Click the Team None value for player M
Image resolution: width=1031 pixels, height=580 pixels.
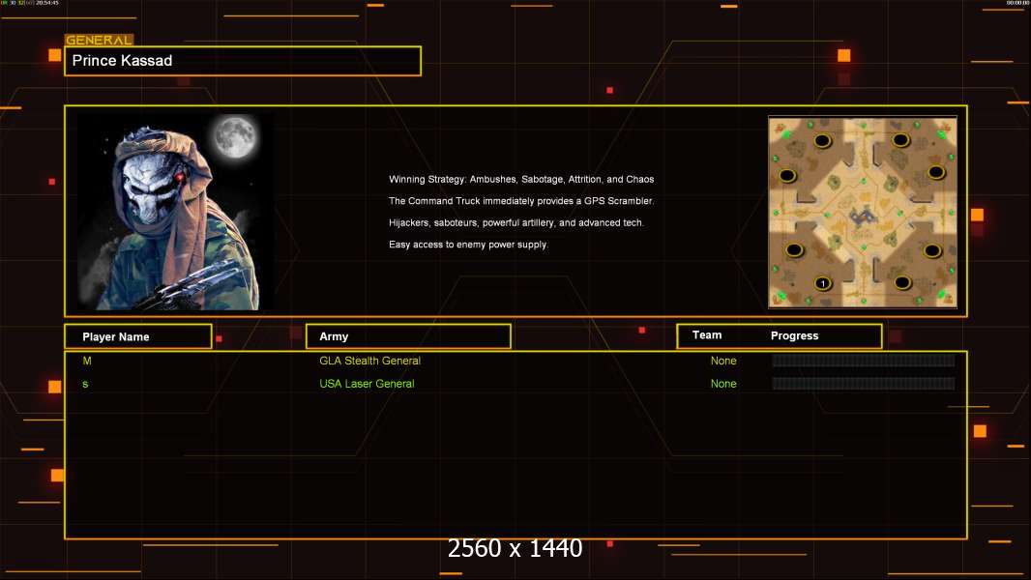tap(723, 361)
